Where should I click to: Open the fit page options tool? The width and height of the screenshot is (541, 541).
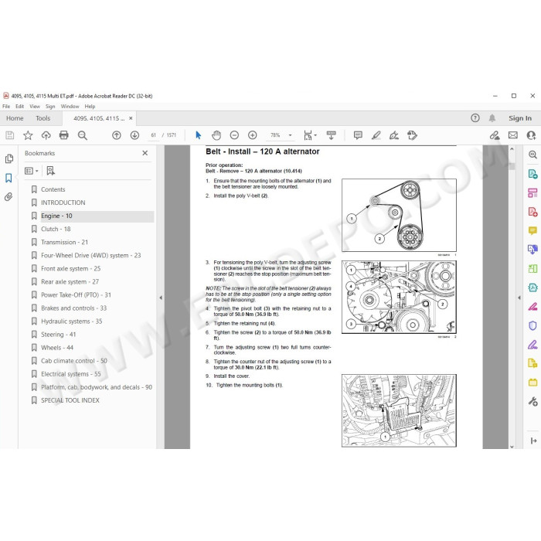click(310, 135)
